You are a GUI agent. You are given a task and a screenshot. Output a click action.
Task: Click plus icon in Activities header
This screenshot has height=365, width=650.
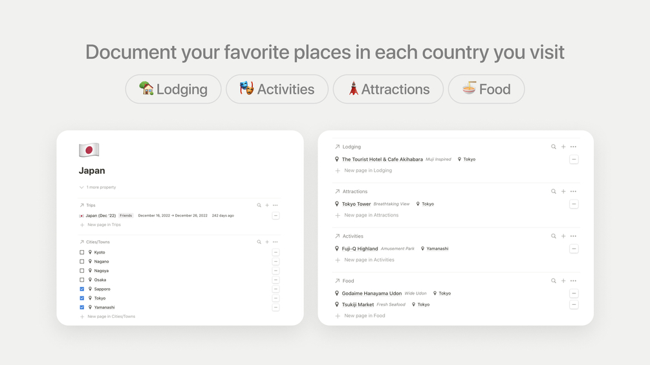point(563,236)
